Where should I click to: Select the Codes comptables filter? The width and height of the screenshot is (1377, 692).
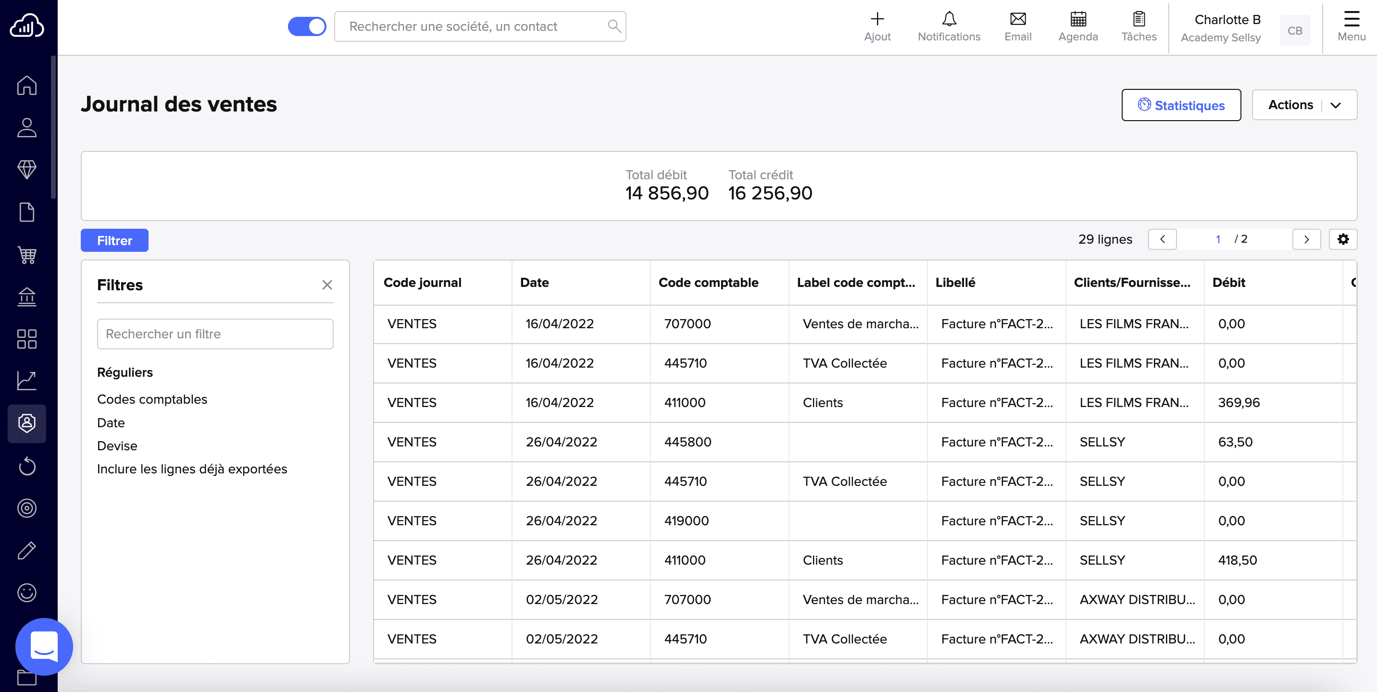[152, 399]
